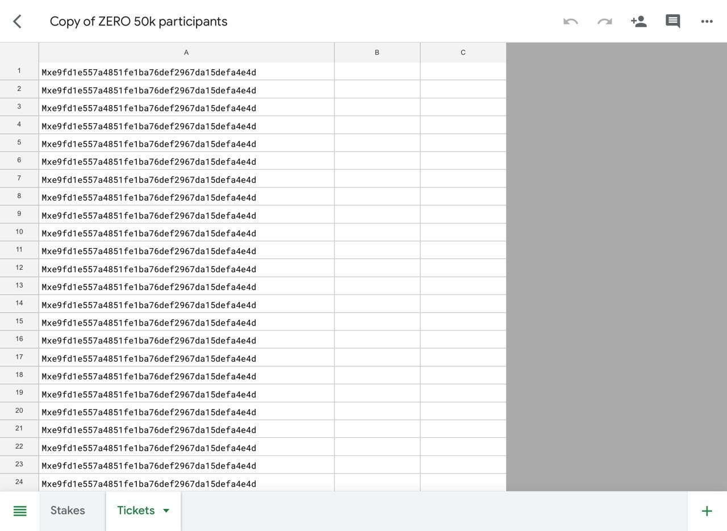Select row 17 header

(19, 357)
